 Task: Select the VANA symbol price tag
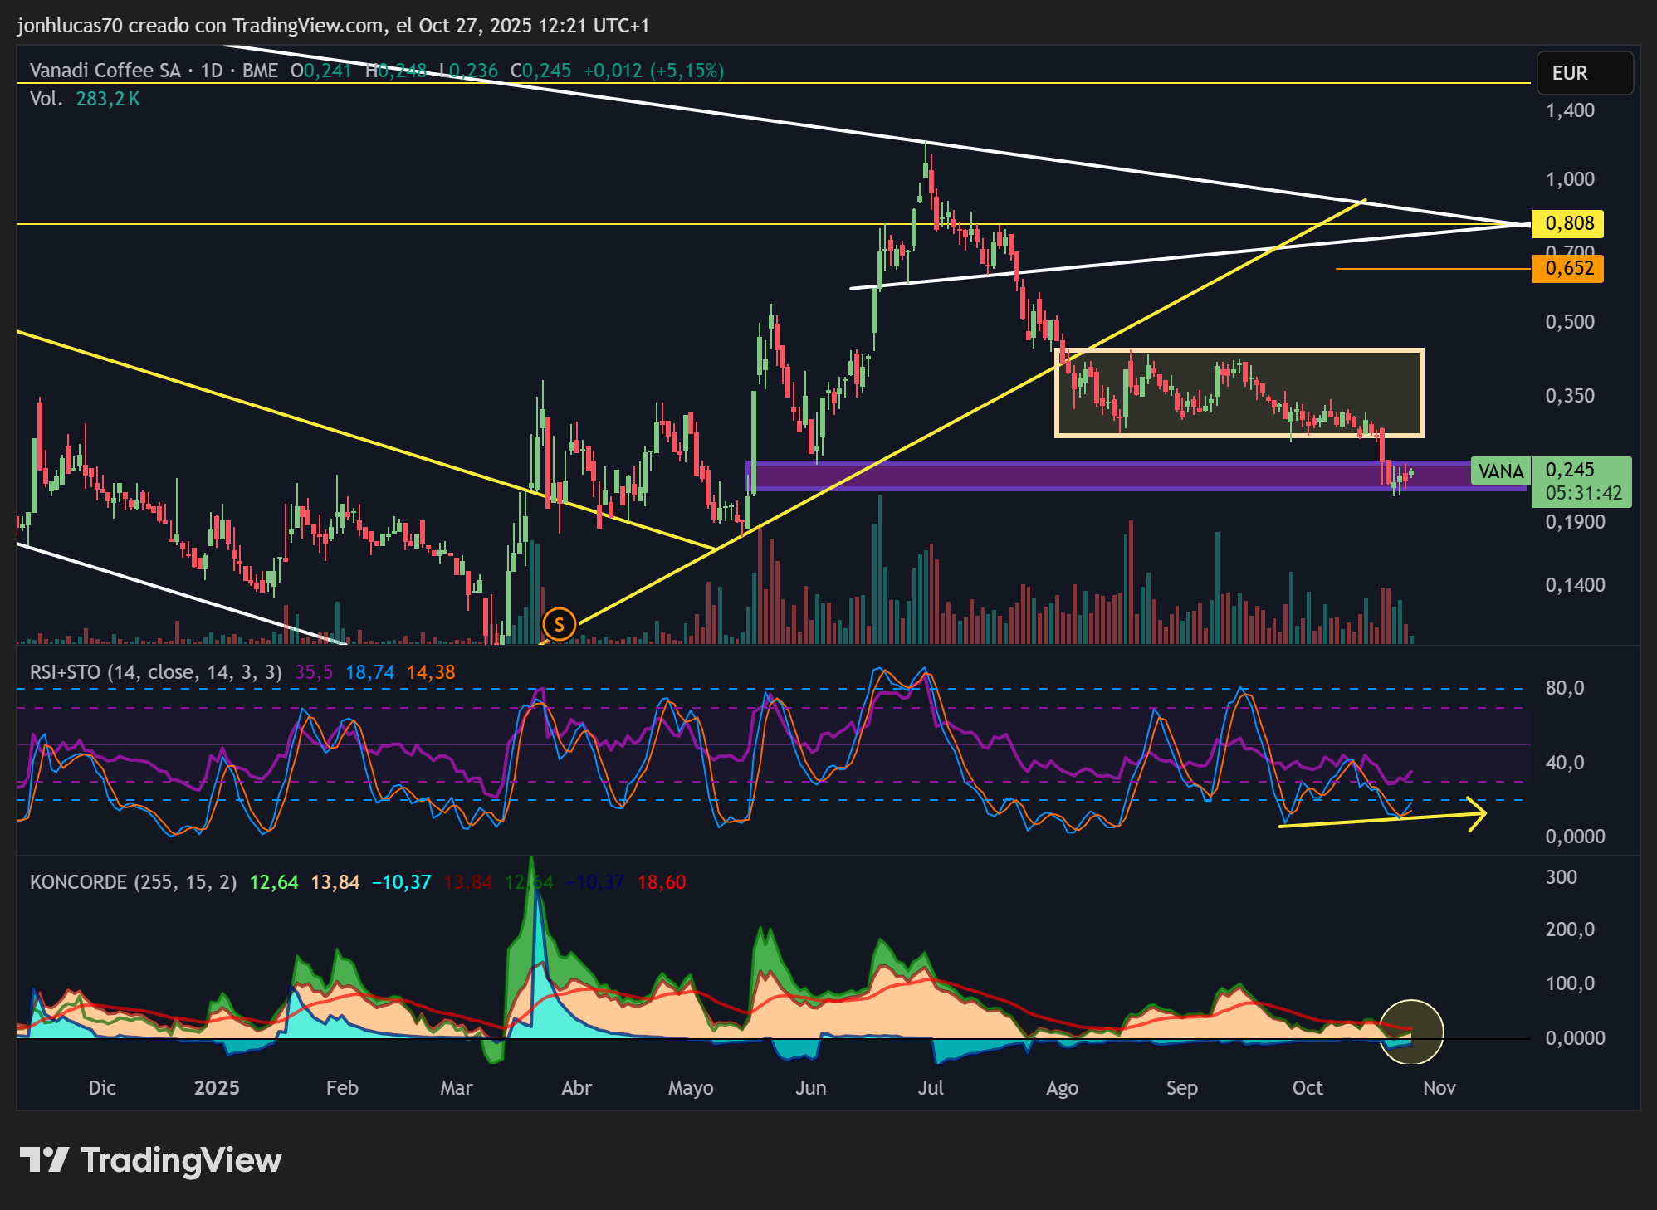click(x=1501, y=471)
